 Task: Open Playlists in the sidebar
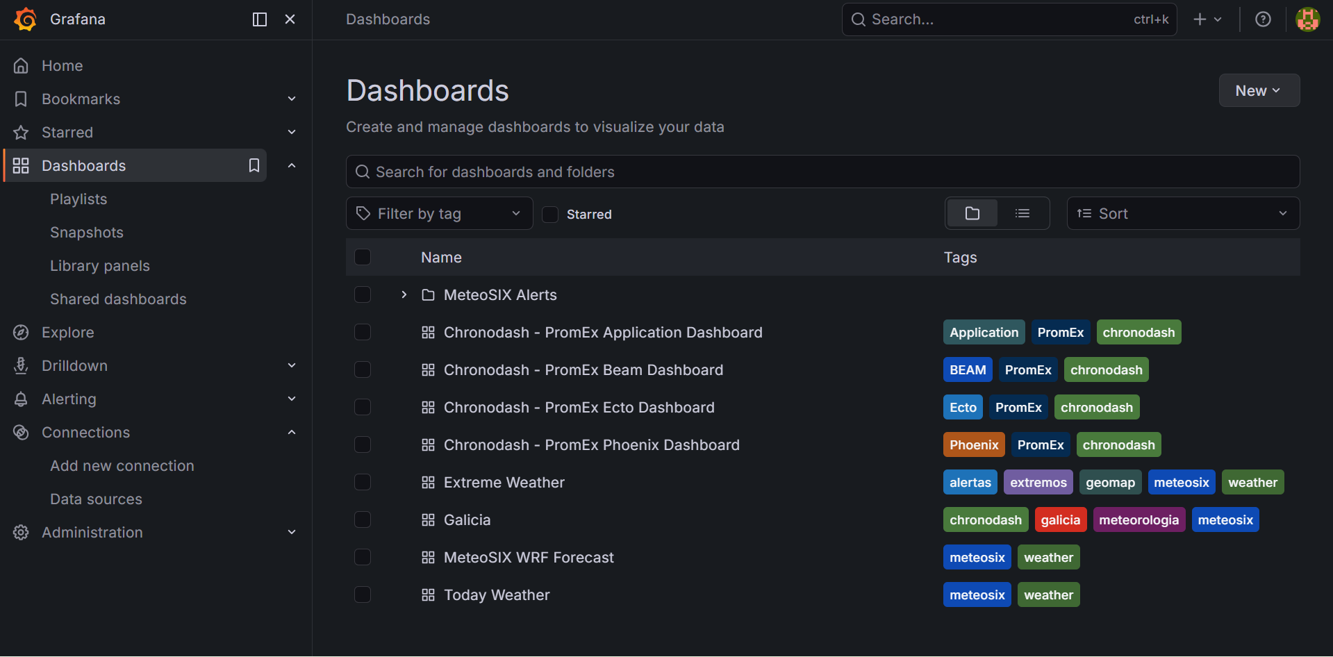point(78,199)
